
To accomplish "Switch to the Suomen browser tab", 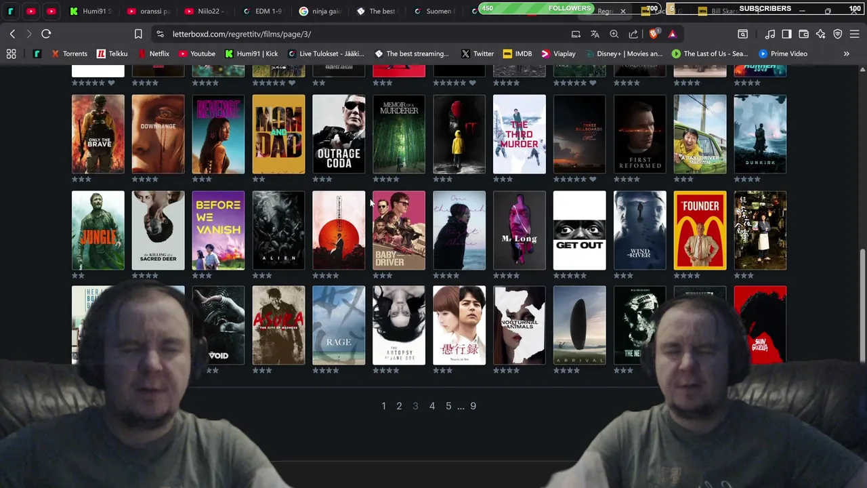I will 434,11.
